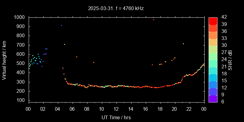
Task: Click the '22' tick label on the time axis
Action: pyautogui.click(x=189, y=109)
